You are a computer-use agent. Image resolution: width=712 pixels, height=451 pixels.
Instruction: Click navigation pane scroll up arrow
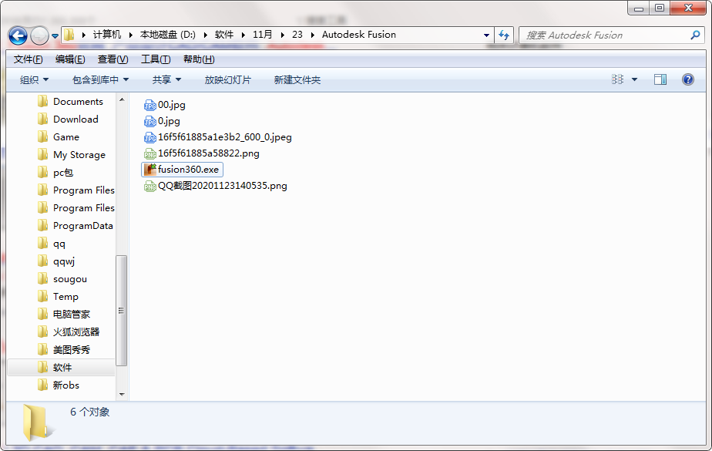coord(122,99)
